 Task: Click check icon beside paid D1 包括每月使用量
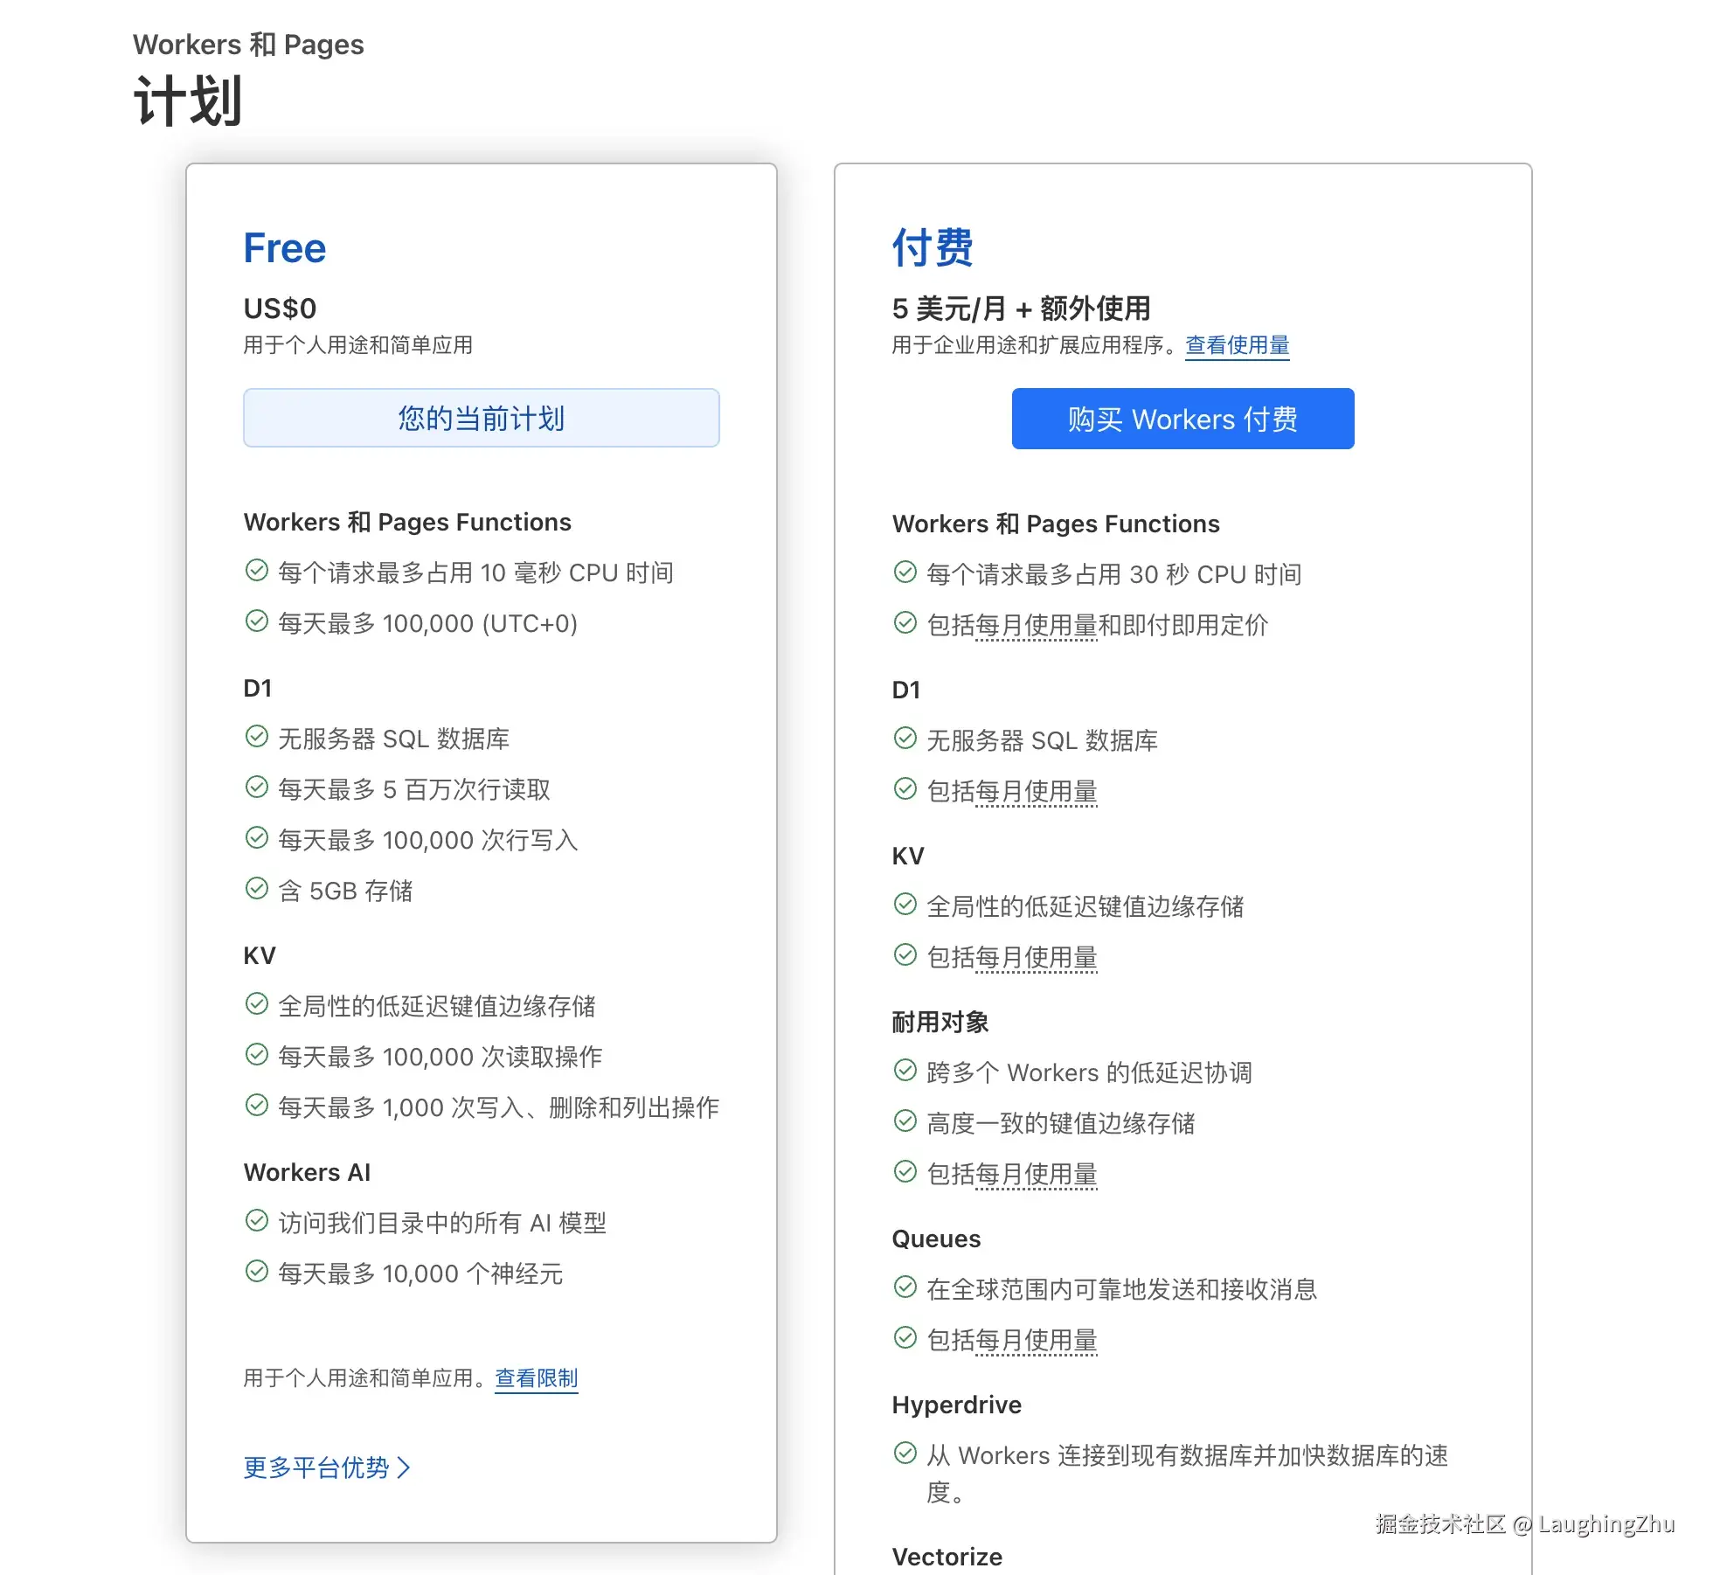[905, 789]
